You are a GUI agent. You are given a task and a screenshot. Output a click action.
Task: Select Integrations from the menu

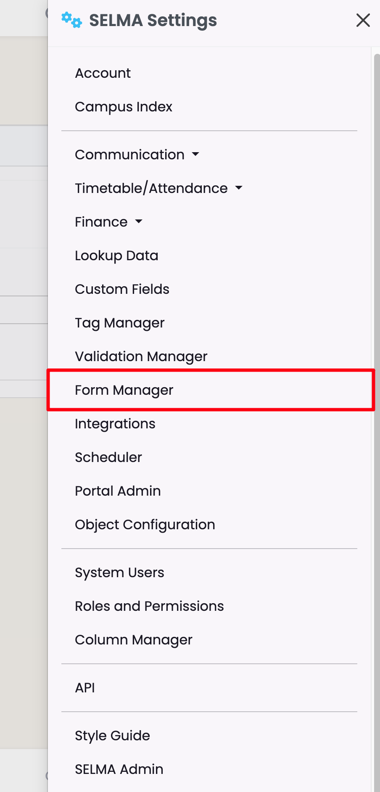[115, 424]
